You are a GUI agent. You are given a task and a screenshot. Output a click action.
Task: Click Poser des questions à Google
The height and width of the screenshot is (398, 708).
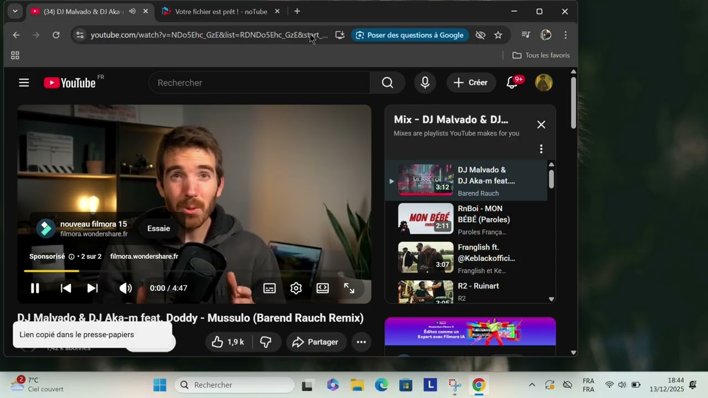point(410,35)
